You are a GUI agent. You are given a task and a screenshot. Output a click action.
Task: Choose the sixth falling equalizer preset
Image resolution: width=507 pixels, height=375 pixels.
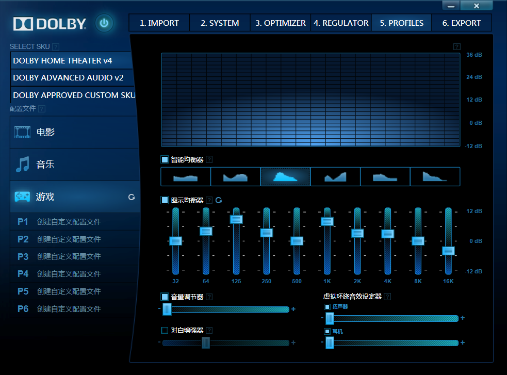435,176
